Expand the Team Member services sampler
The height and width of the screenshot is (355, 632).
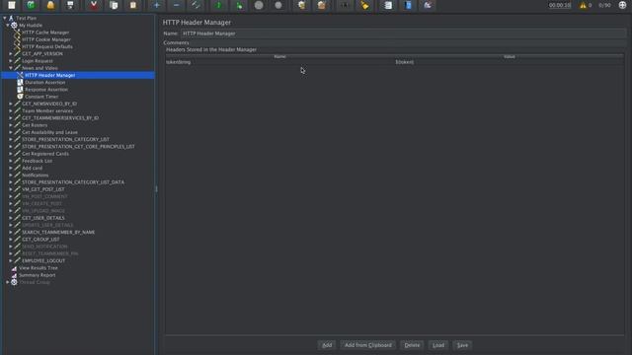click(x=11, y=110)
